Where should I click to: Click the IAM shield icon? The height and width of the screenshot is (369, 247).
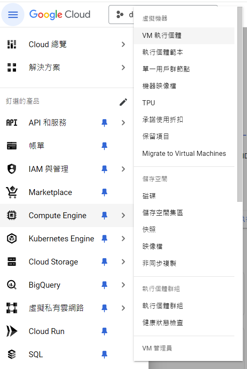coord(11,169)
